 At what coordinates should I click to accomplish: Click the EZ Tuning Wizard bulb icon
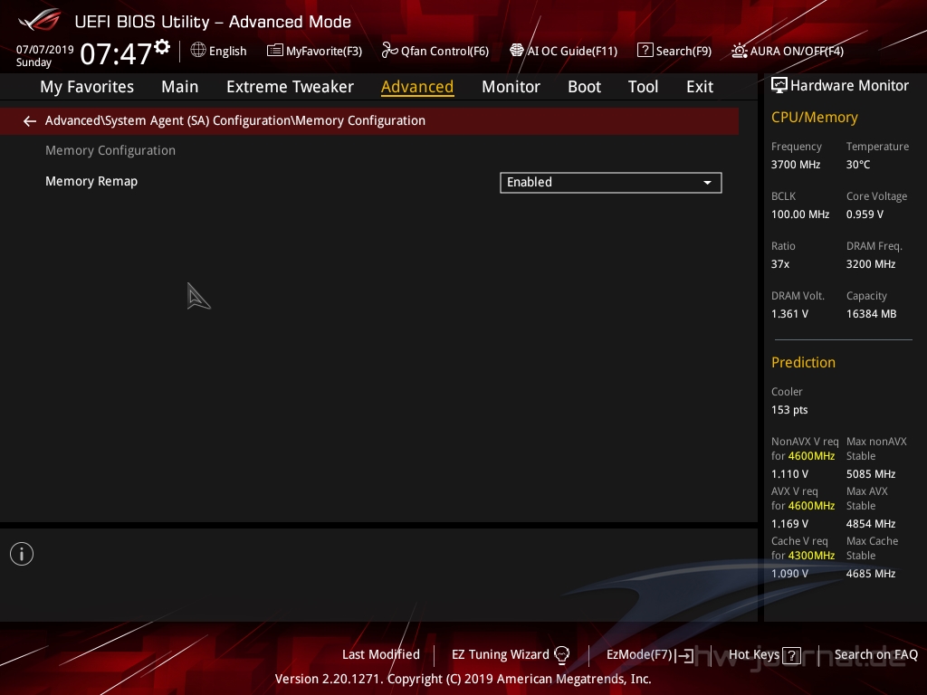(x=561, y=654)
